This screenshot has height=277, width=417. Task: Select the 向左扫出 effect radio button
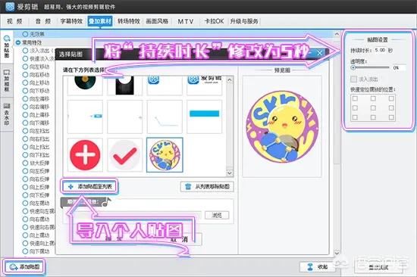(25, 131)
